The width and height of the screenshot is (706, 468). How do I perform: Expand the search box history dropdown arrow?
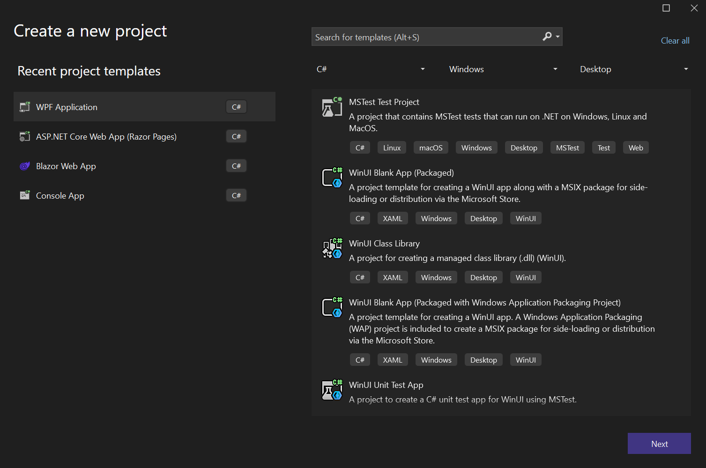click(x=557, y=36)
